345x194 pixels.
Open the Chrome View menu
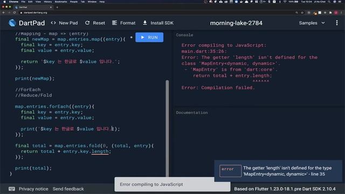coord(38,2)
